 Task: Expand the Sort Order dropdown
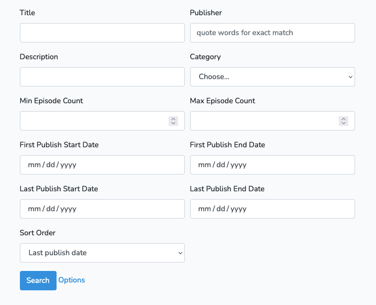tap(103, 253)
